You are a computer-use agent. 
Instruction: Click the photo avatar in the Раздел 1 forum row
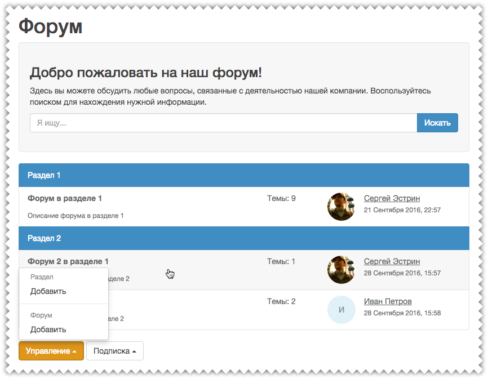pos(341,206)
